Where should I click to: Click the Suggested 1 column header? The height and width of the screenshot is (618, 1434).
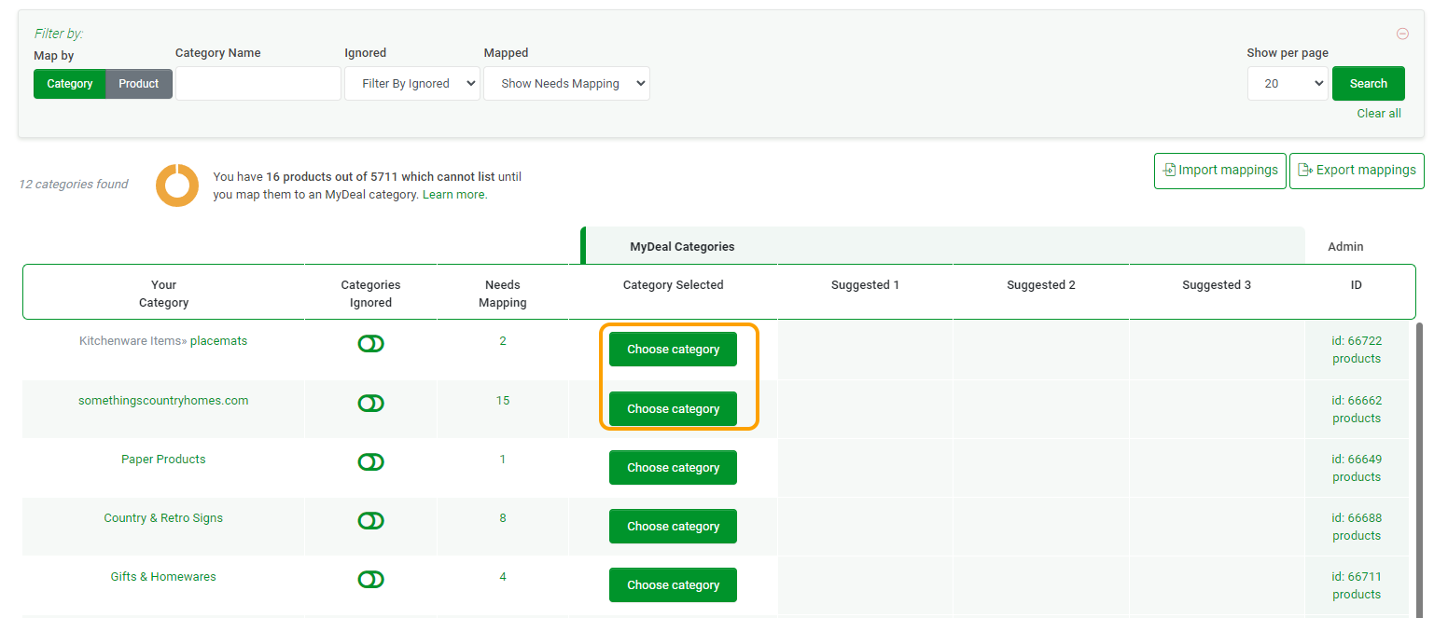click(x=865, y=285)
